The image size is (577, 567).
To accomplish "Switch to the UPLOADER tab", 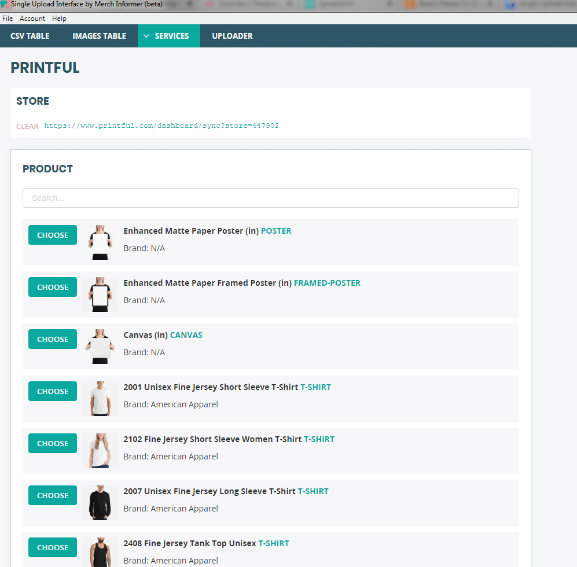I will click(232, 36).
